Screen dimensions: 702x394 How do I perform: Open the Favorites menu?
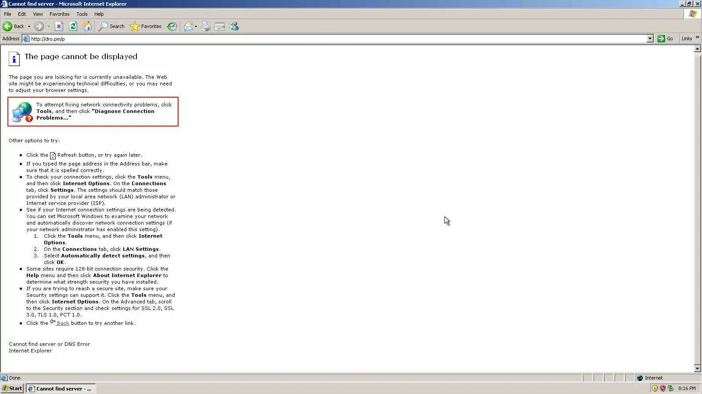point(60,14)
